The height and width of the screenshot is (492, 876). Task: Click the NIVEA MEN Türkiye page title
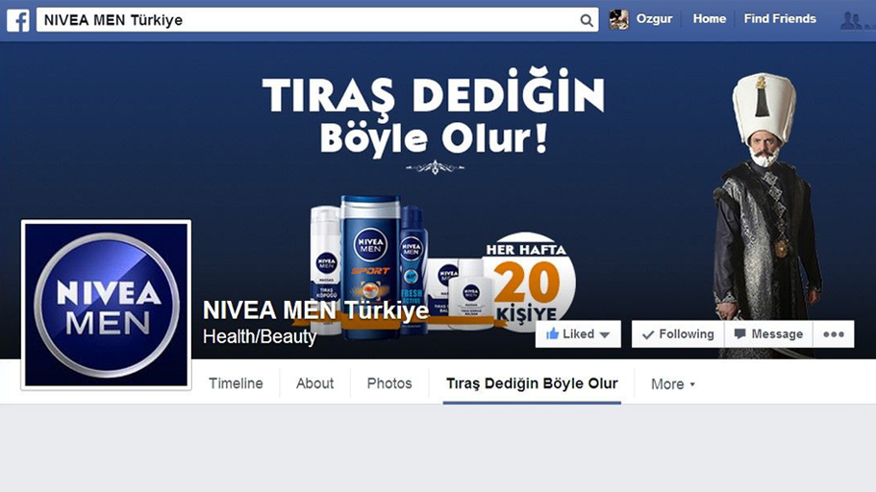[315, 310]
